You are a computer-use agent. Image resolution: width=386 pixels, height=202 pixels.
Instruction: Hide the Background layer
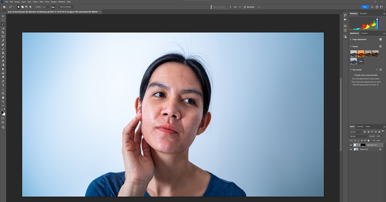[x=351, y=149]
